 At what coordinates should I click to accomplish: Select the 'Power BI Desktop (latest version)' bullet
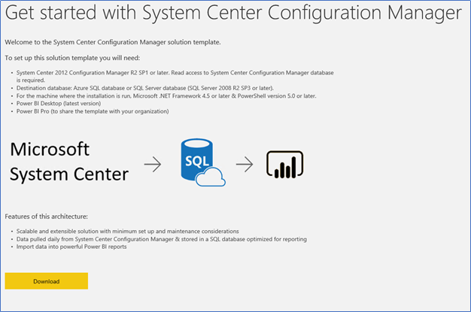pyautogui.click(x=59, y=104)
